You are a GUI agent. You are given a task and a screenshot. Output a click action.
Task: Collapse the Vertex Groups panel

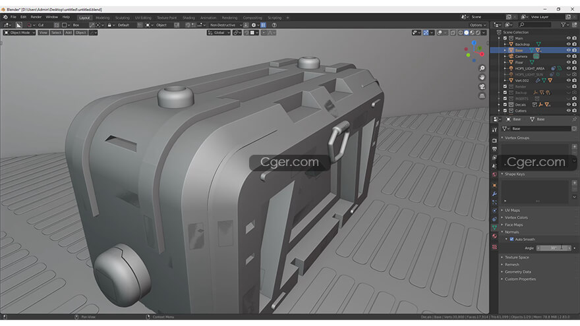(517, 138)
